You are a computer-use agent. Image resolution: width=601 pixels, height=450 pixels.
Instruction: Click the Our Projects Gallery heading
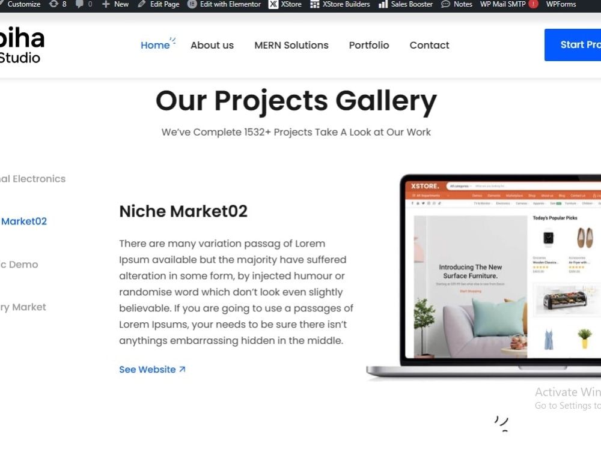tap(296, 101)
